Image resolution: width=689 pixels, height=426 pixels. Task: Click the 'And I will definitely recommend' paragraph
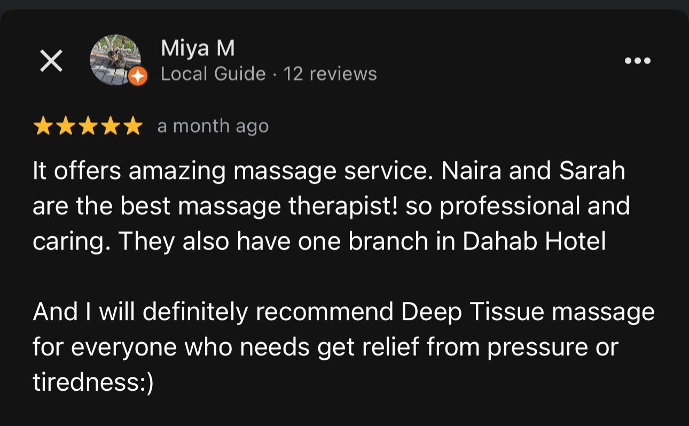click(343, 347)
